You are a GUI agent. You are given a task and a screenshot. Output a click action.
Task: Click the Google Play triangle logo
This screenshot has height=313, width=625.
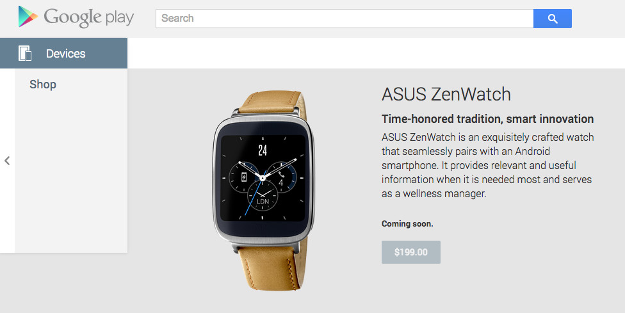point(28,17)
